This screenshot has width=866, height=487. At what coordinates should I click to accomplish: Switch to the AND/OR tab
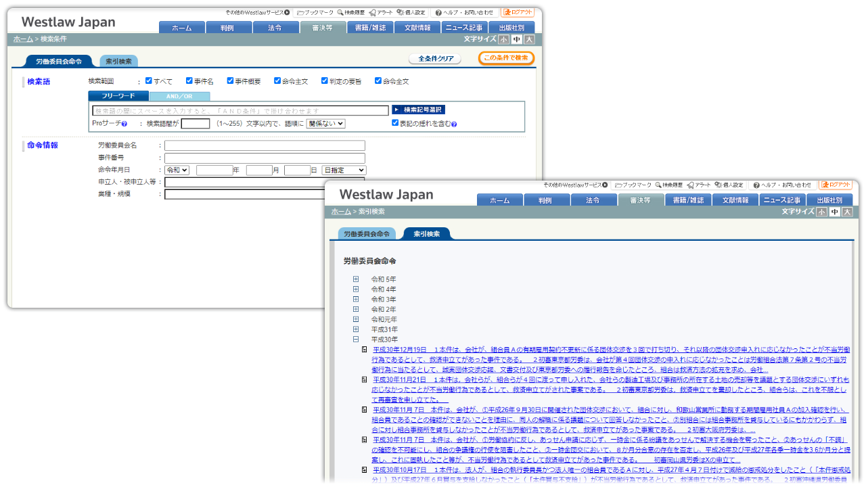pos(179,97)
